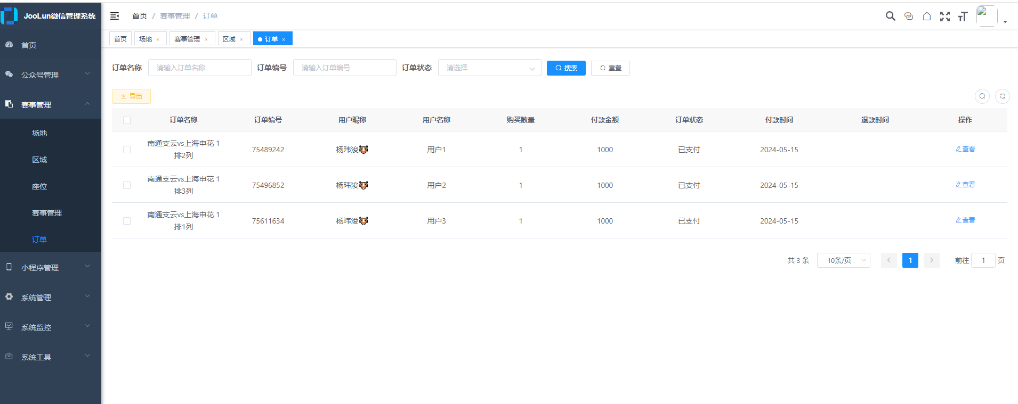The width and height of the screenshot is (1018, 404).
Task: Click the JooLun logo icon
Action: 9,16
